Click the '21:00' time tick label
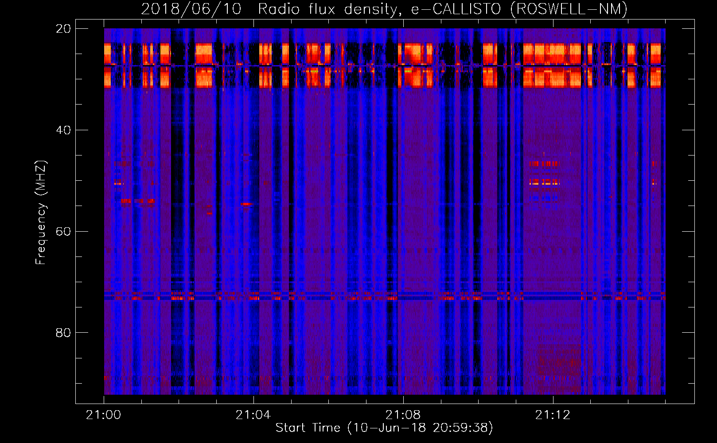 tap(104, 415)
